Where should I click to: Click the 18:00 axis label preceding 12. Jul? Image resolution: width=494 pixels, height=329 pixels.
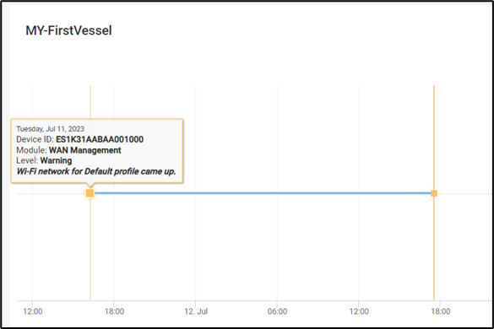[x=114, y=311]
